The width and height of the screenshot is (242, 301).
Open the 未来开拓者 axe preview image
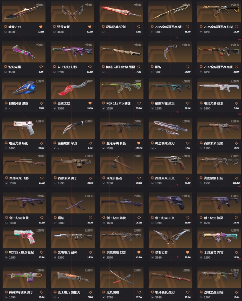click(x=122, y=163)
